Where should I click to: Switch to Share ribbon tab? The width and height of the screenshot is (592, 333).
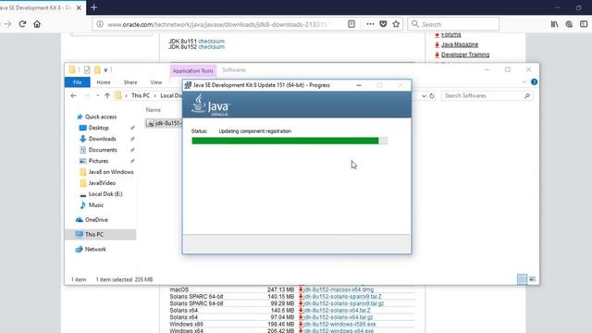(x=130, y=82)
